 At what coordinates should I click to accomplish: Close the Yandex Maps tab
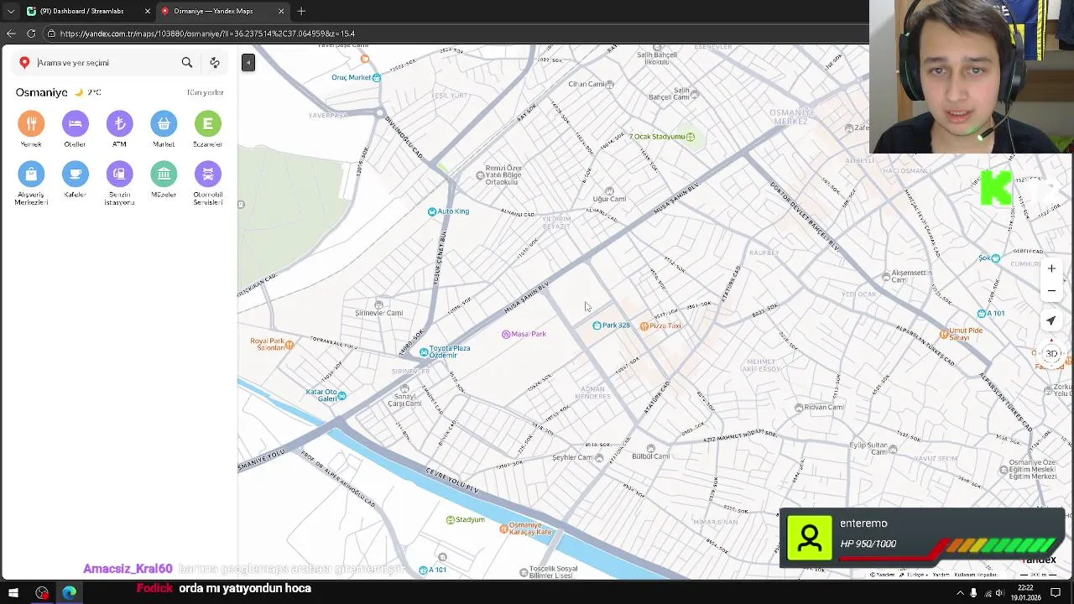(x=281, y=11)
